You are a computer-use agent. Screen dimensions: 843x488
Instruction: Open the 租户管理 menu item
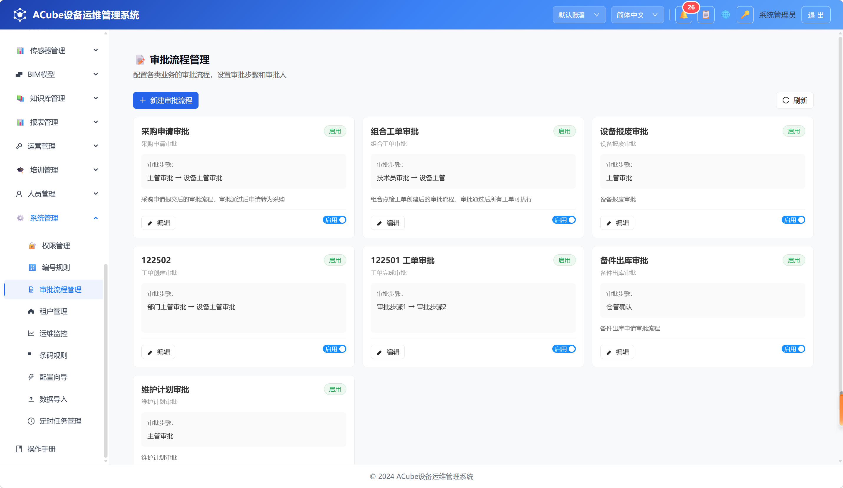[x=54, y=311]
